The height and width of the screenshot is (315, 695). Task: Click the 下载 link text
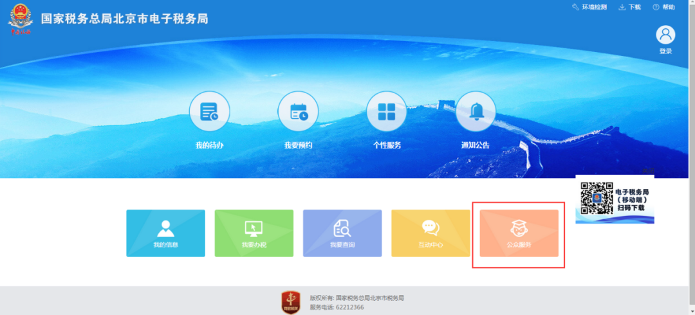pyautogui.click(x=635, y=8)
